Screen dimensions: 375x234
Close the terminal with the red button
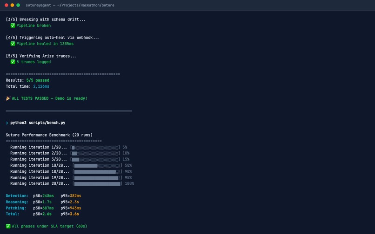(7, 5)
